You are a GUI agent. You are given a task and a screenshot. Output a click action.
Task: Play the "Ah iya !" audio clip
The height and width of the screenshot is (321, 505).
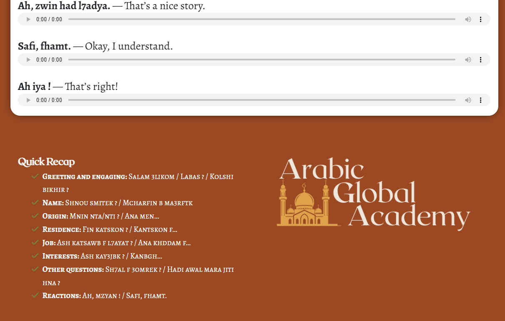[x=28, y=100]
